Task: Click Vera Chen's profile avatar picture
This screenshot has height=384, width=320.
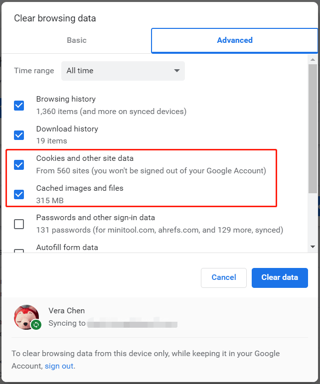Action: click(x=26, y=317)
